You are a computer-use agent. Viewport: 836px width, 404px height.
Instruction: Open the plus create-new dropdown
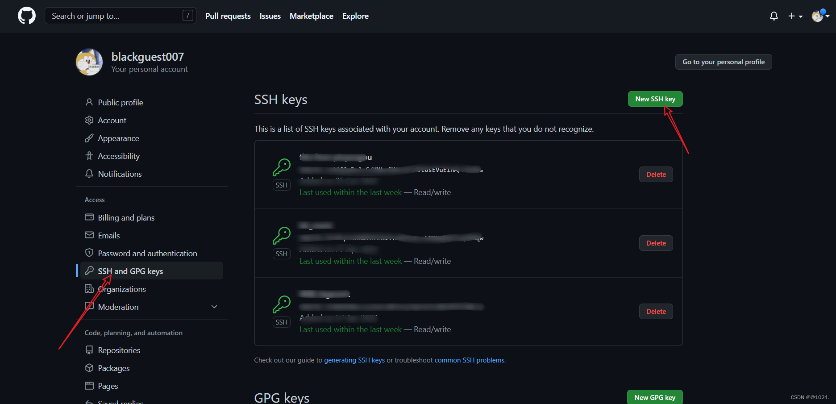795,16
